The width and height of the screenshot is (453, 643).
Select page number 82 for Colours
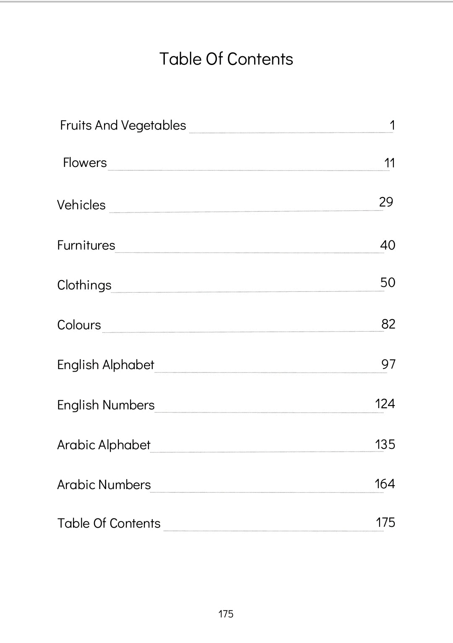pos(388,324)
